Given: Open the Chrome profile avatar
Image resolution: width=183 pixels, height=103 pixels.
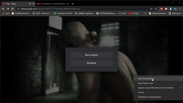Looking at the screenshot, I should pos(175,9).
